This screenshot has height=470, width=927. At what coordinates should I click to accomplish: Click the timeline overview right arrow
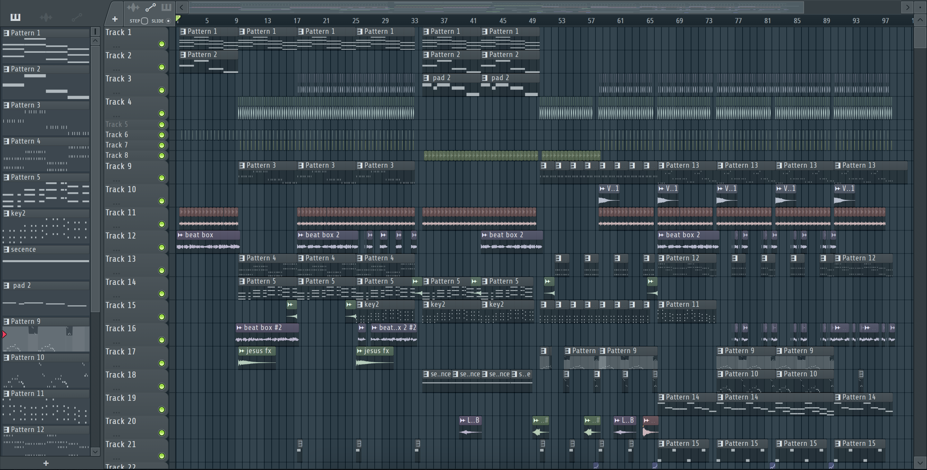[907, 7]
